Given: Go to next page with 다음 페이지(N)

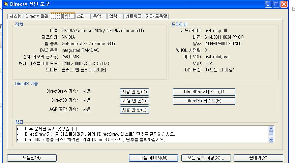Looking at the screenshot, I should pos(153,158).
